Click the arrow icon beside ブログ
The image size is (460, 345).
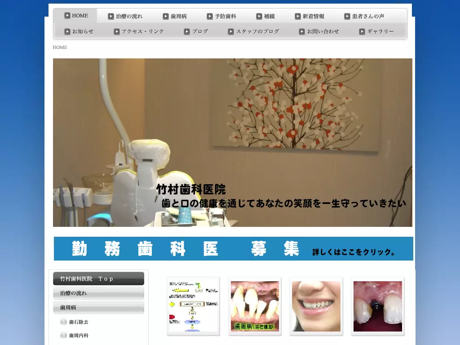coord(187,31)
